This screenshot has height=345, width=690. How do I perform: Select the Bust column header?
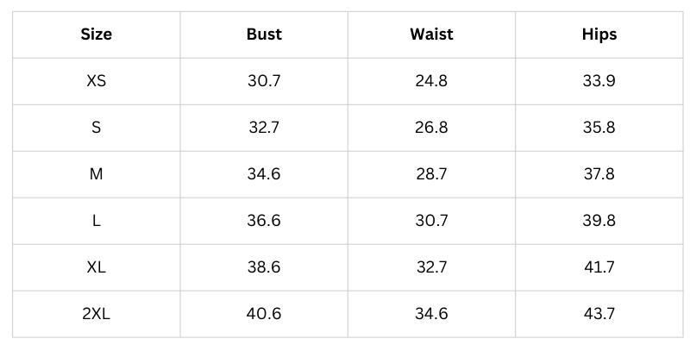pyautogui.click(x=264, y=35)
